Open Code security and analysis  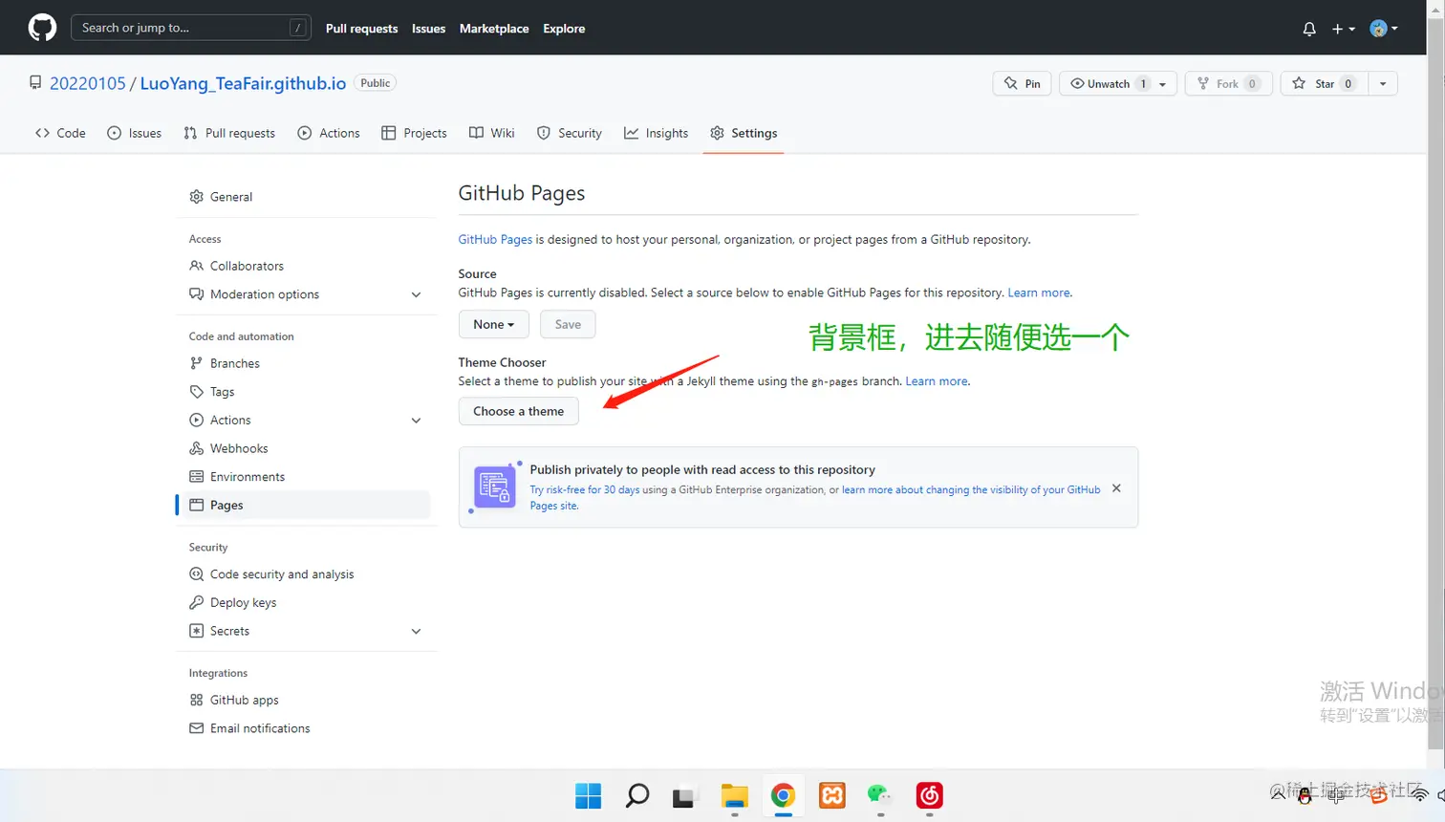[x=304, y=574]
